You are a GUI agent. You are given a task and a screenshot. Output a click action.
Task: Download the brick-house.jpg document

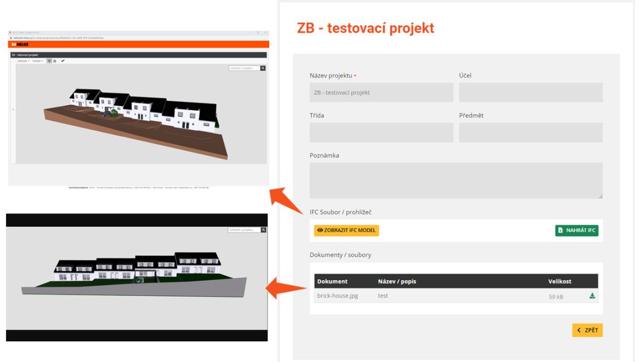click(x=592, y=296)
